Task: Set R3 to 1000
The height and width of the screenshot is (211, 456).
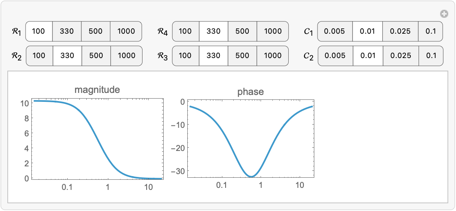Action: click(x=272, y=56)
